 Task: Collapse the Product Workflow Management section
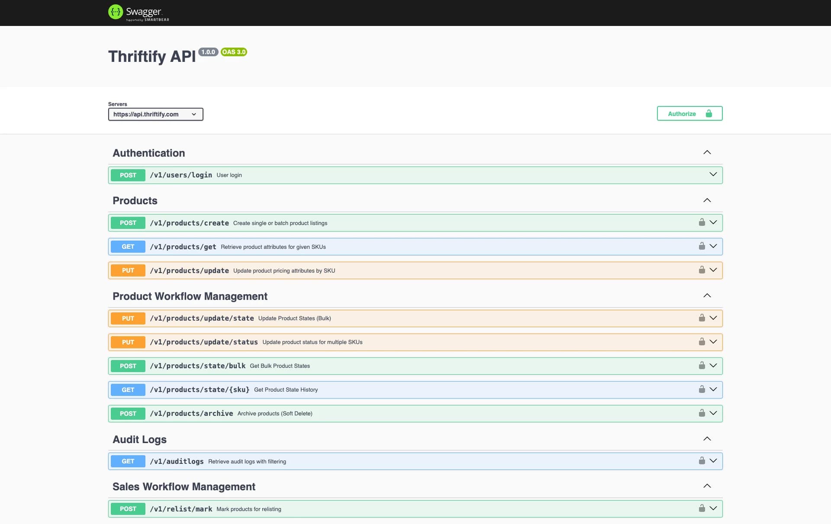[x=707, y=296]
